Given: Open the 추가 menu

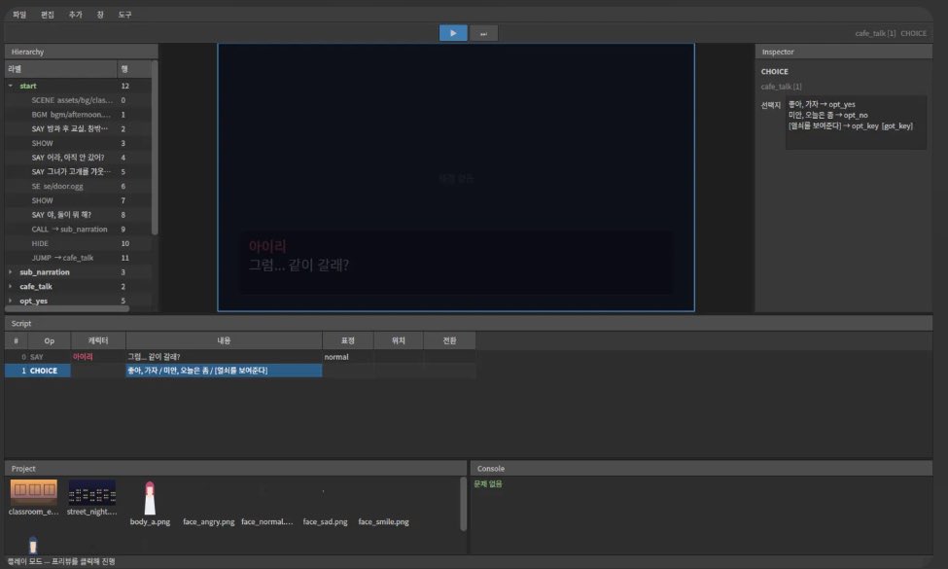Looking at the screenshot, I should coord(76,15).
